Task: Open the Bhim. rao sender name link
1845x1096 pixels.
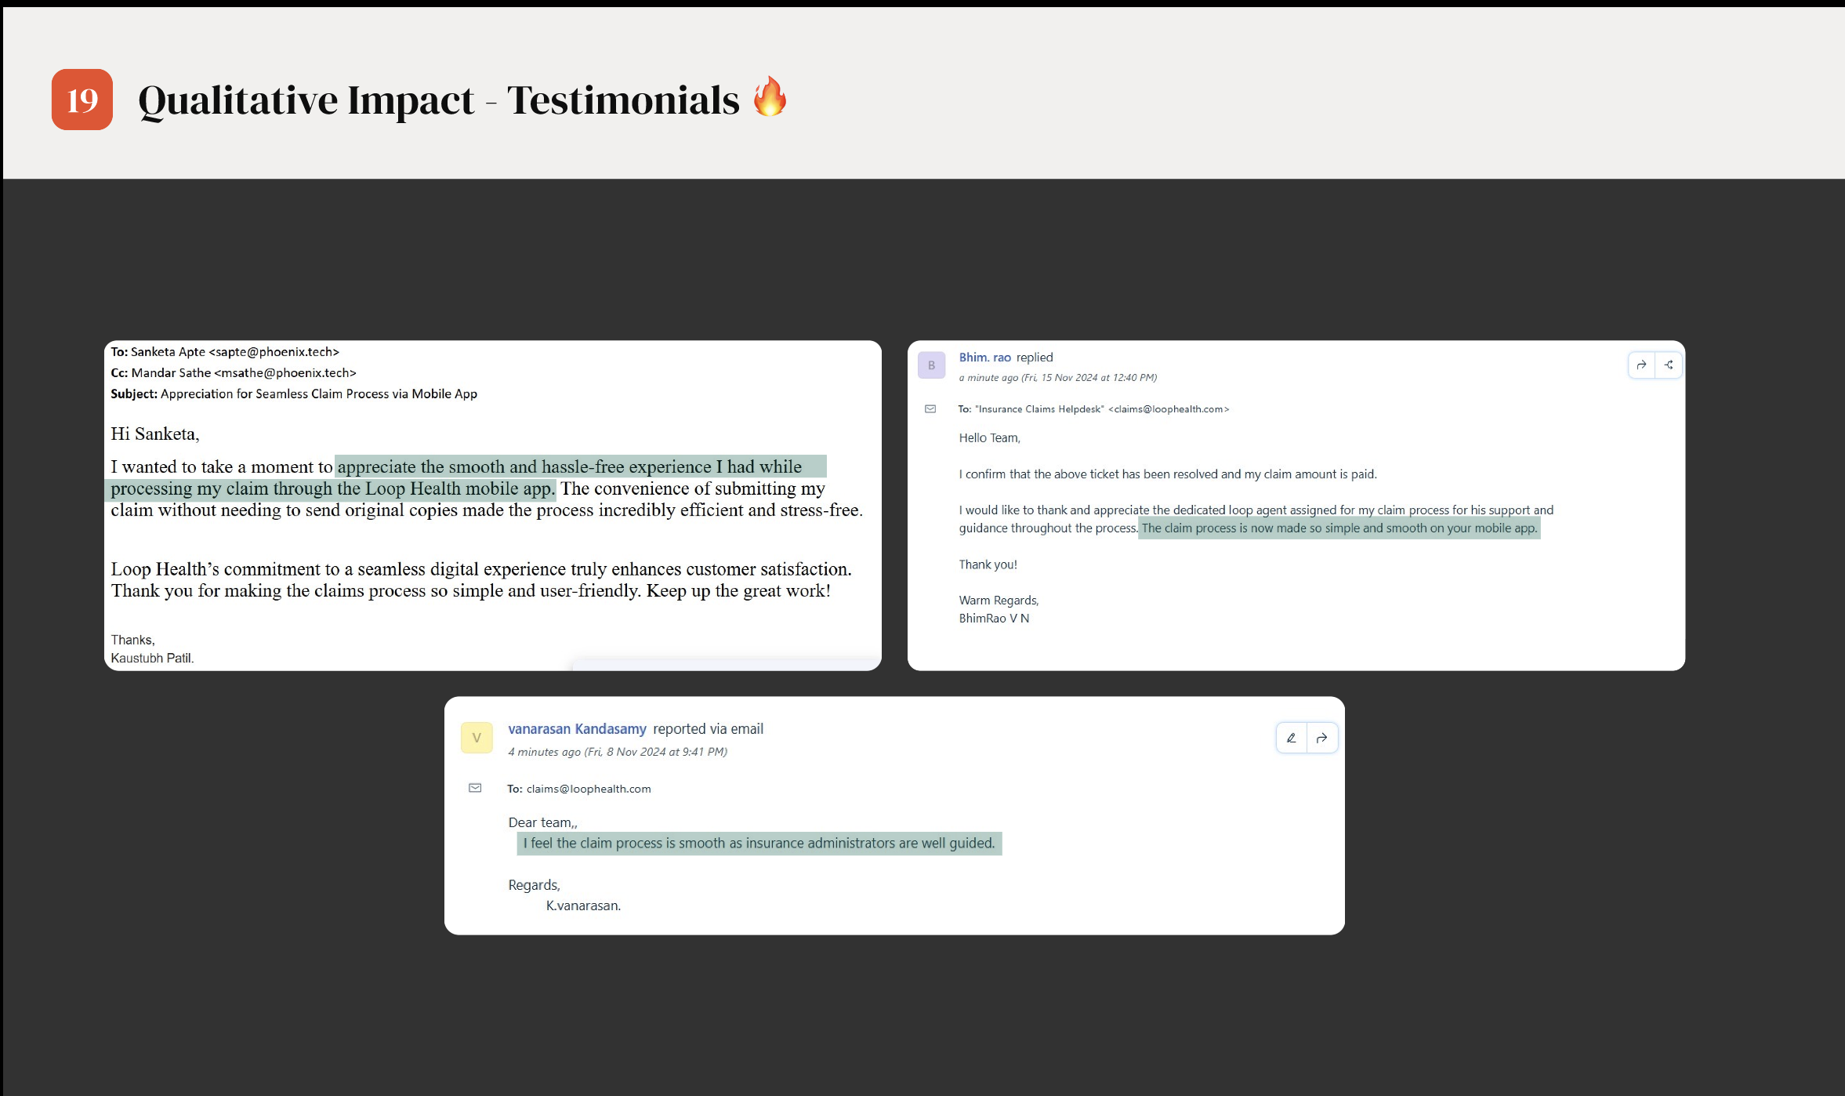Action: (x=984, y=357)
